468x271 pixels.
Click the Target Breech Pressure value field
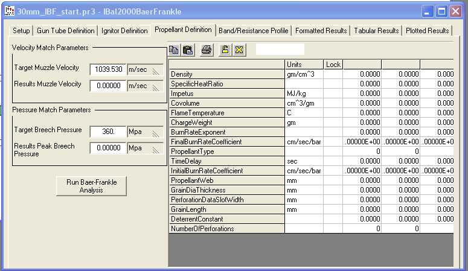107,131
